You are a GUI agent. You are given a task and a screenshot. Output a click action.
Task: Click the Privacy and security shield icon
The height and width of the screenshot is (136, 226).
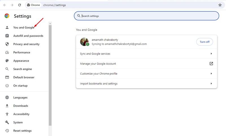pyautogui.click(x=7, y=44)
